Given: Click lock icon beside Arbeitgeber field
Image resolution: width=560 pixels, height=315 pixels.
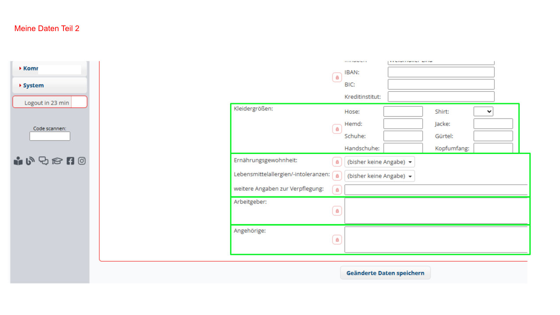Looking at the screenshot, I should coord(337,211).
